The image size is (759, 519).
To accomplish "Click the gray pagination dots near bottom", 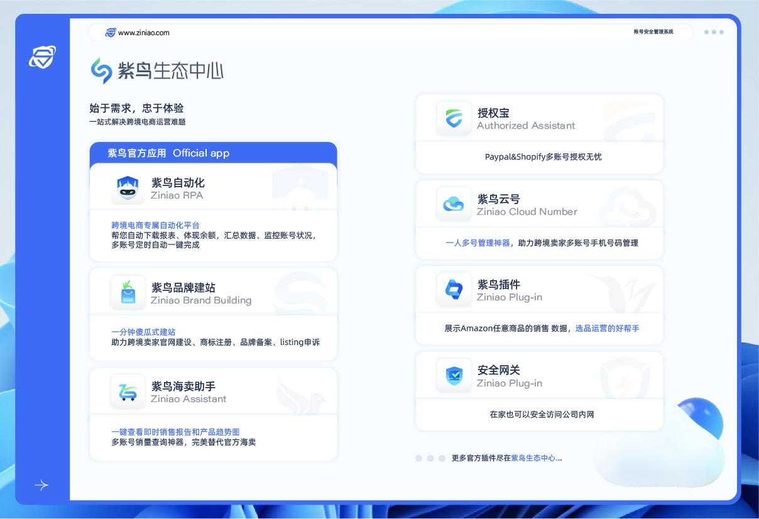I will (x=430, y=458).
